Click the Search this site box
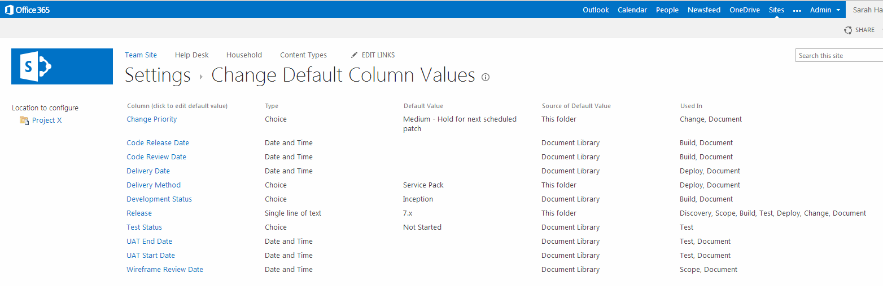 (838, 56)
